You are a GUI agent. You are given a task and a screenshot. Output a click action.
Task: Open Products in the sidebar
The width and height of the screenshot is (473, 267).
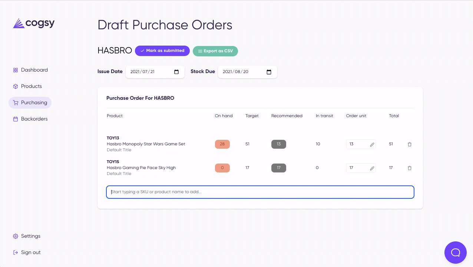pos(27,86)
